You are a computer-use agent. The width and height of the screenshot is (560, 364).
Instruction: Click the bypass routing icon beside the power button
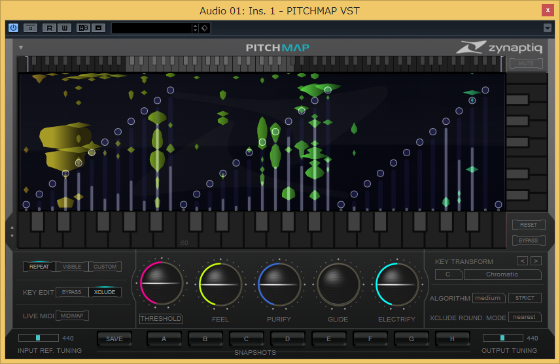pos(30,28)
